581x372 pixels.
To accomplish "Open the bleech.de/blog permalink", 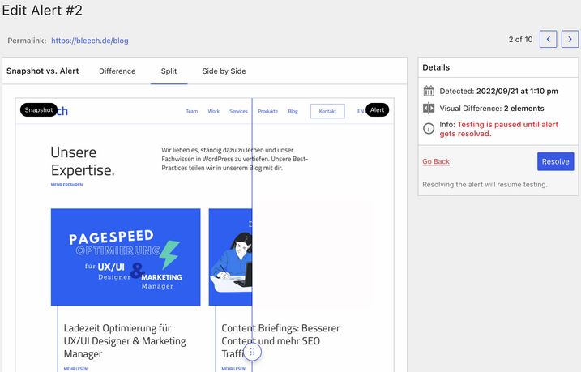I will point(90,41).
